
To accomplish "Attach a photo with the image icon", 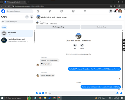I will pyautogui.click(x=40, y=93).
